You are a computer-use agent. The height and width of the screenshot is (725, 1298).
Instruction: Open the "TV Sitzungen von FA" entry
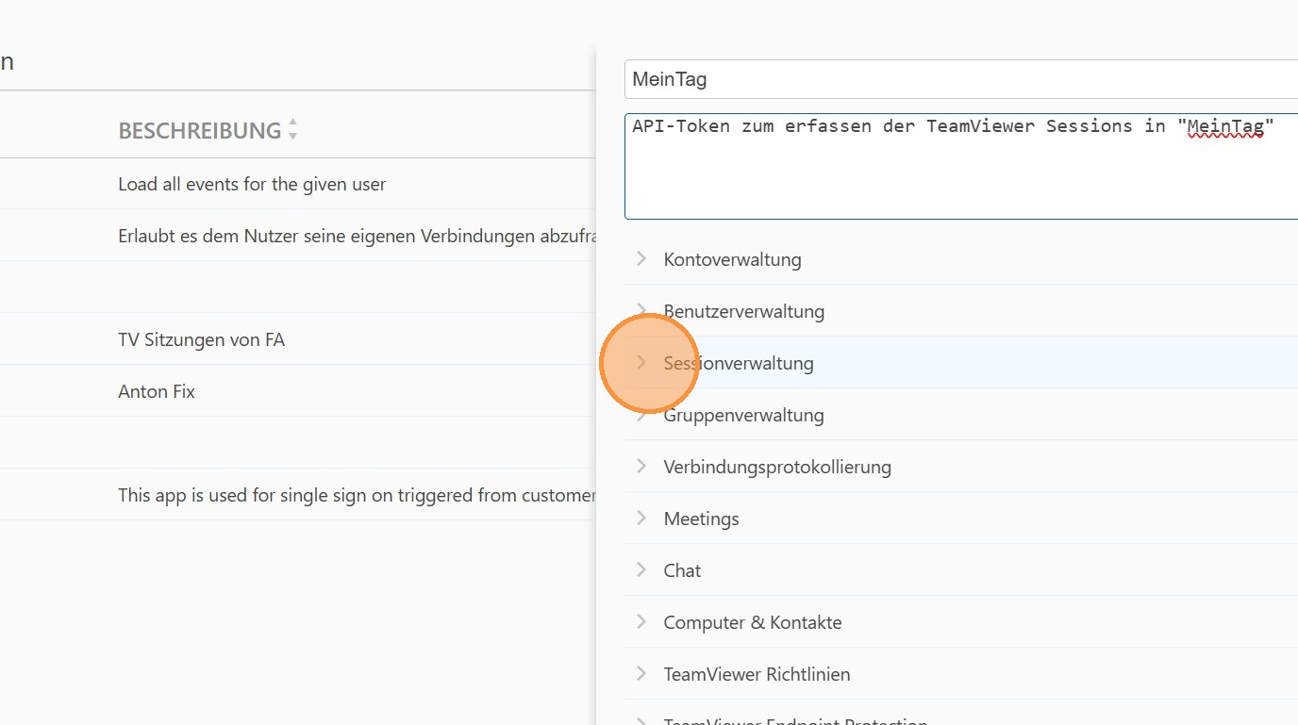click(x=201, y=339)
